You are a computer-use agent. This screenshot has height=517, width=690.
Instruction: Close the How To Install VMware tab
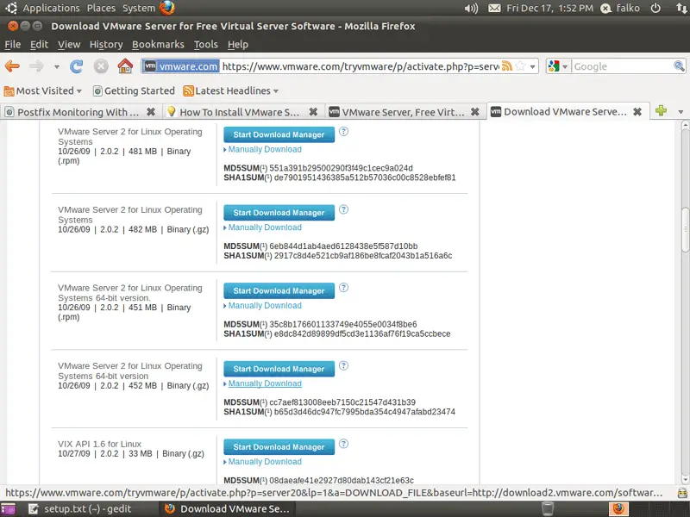point(313,112)
